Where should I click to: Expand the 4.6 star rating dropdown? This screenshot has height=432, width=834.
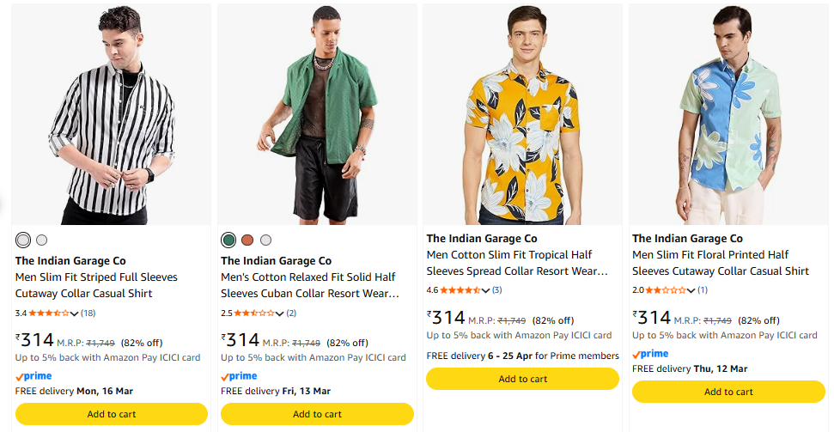coord(486,290)
